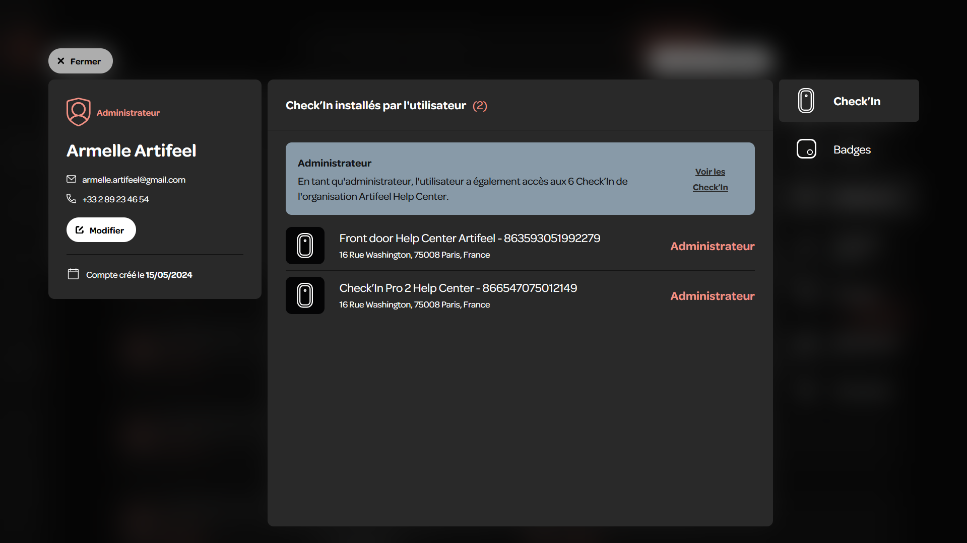Switch to the Check'In tab
Screen dimensions: 967x543
pyautogui.click(x=849, y=101)
